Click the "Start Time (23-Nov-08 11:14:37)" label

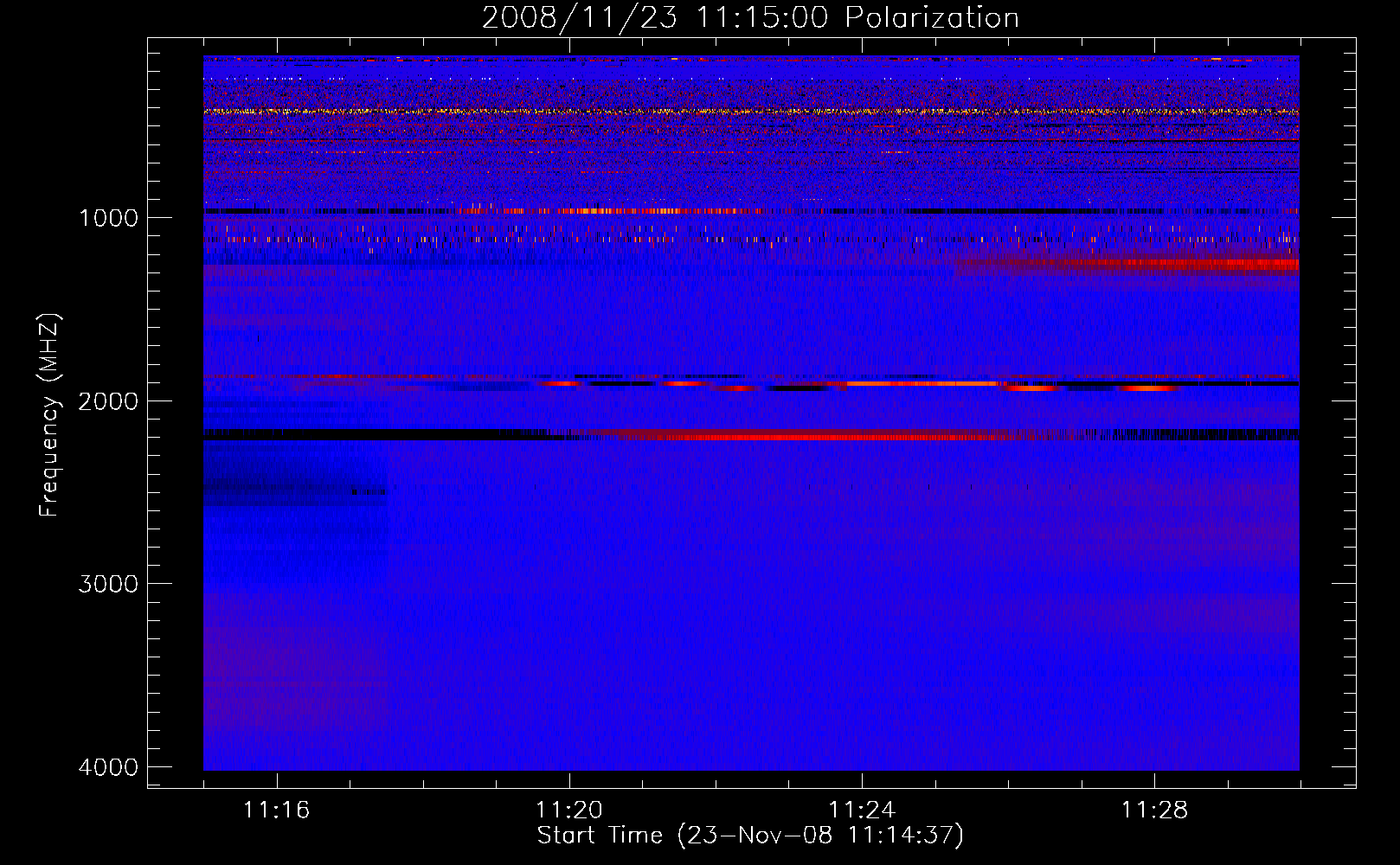tap(750, 836)
